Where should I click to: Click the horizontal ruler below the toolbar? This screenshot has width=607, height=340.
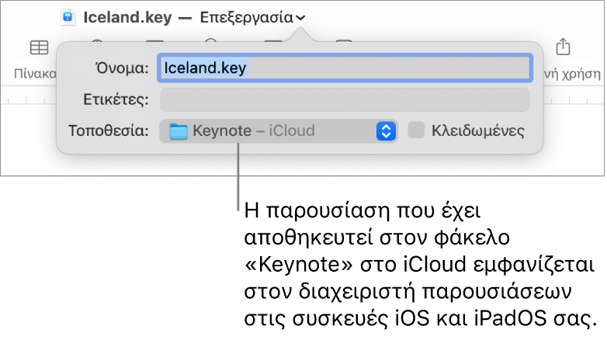[28, 100]
